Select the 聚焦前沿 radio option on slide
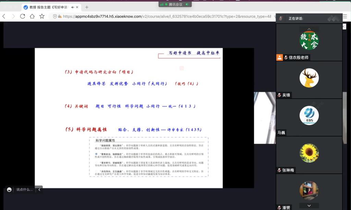Image resolution: width=351 pixels, height=210 pixels. pyautogui.click(x=96, y=154)
